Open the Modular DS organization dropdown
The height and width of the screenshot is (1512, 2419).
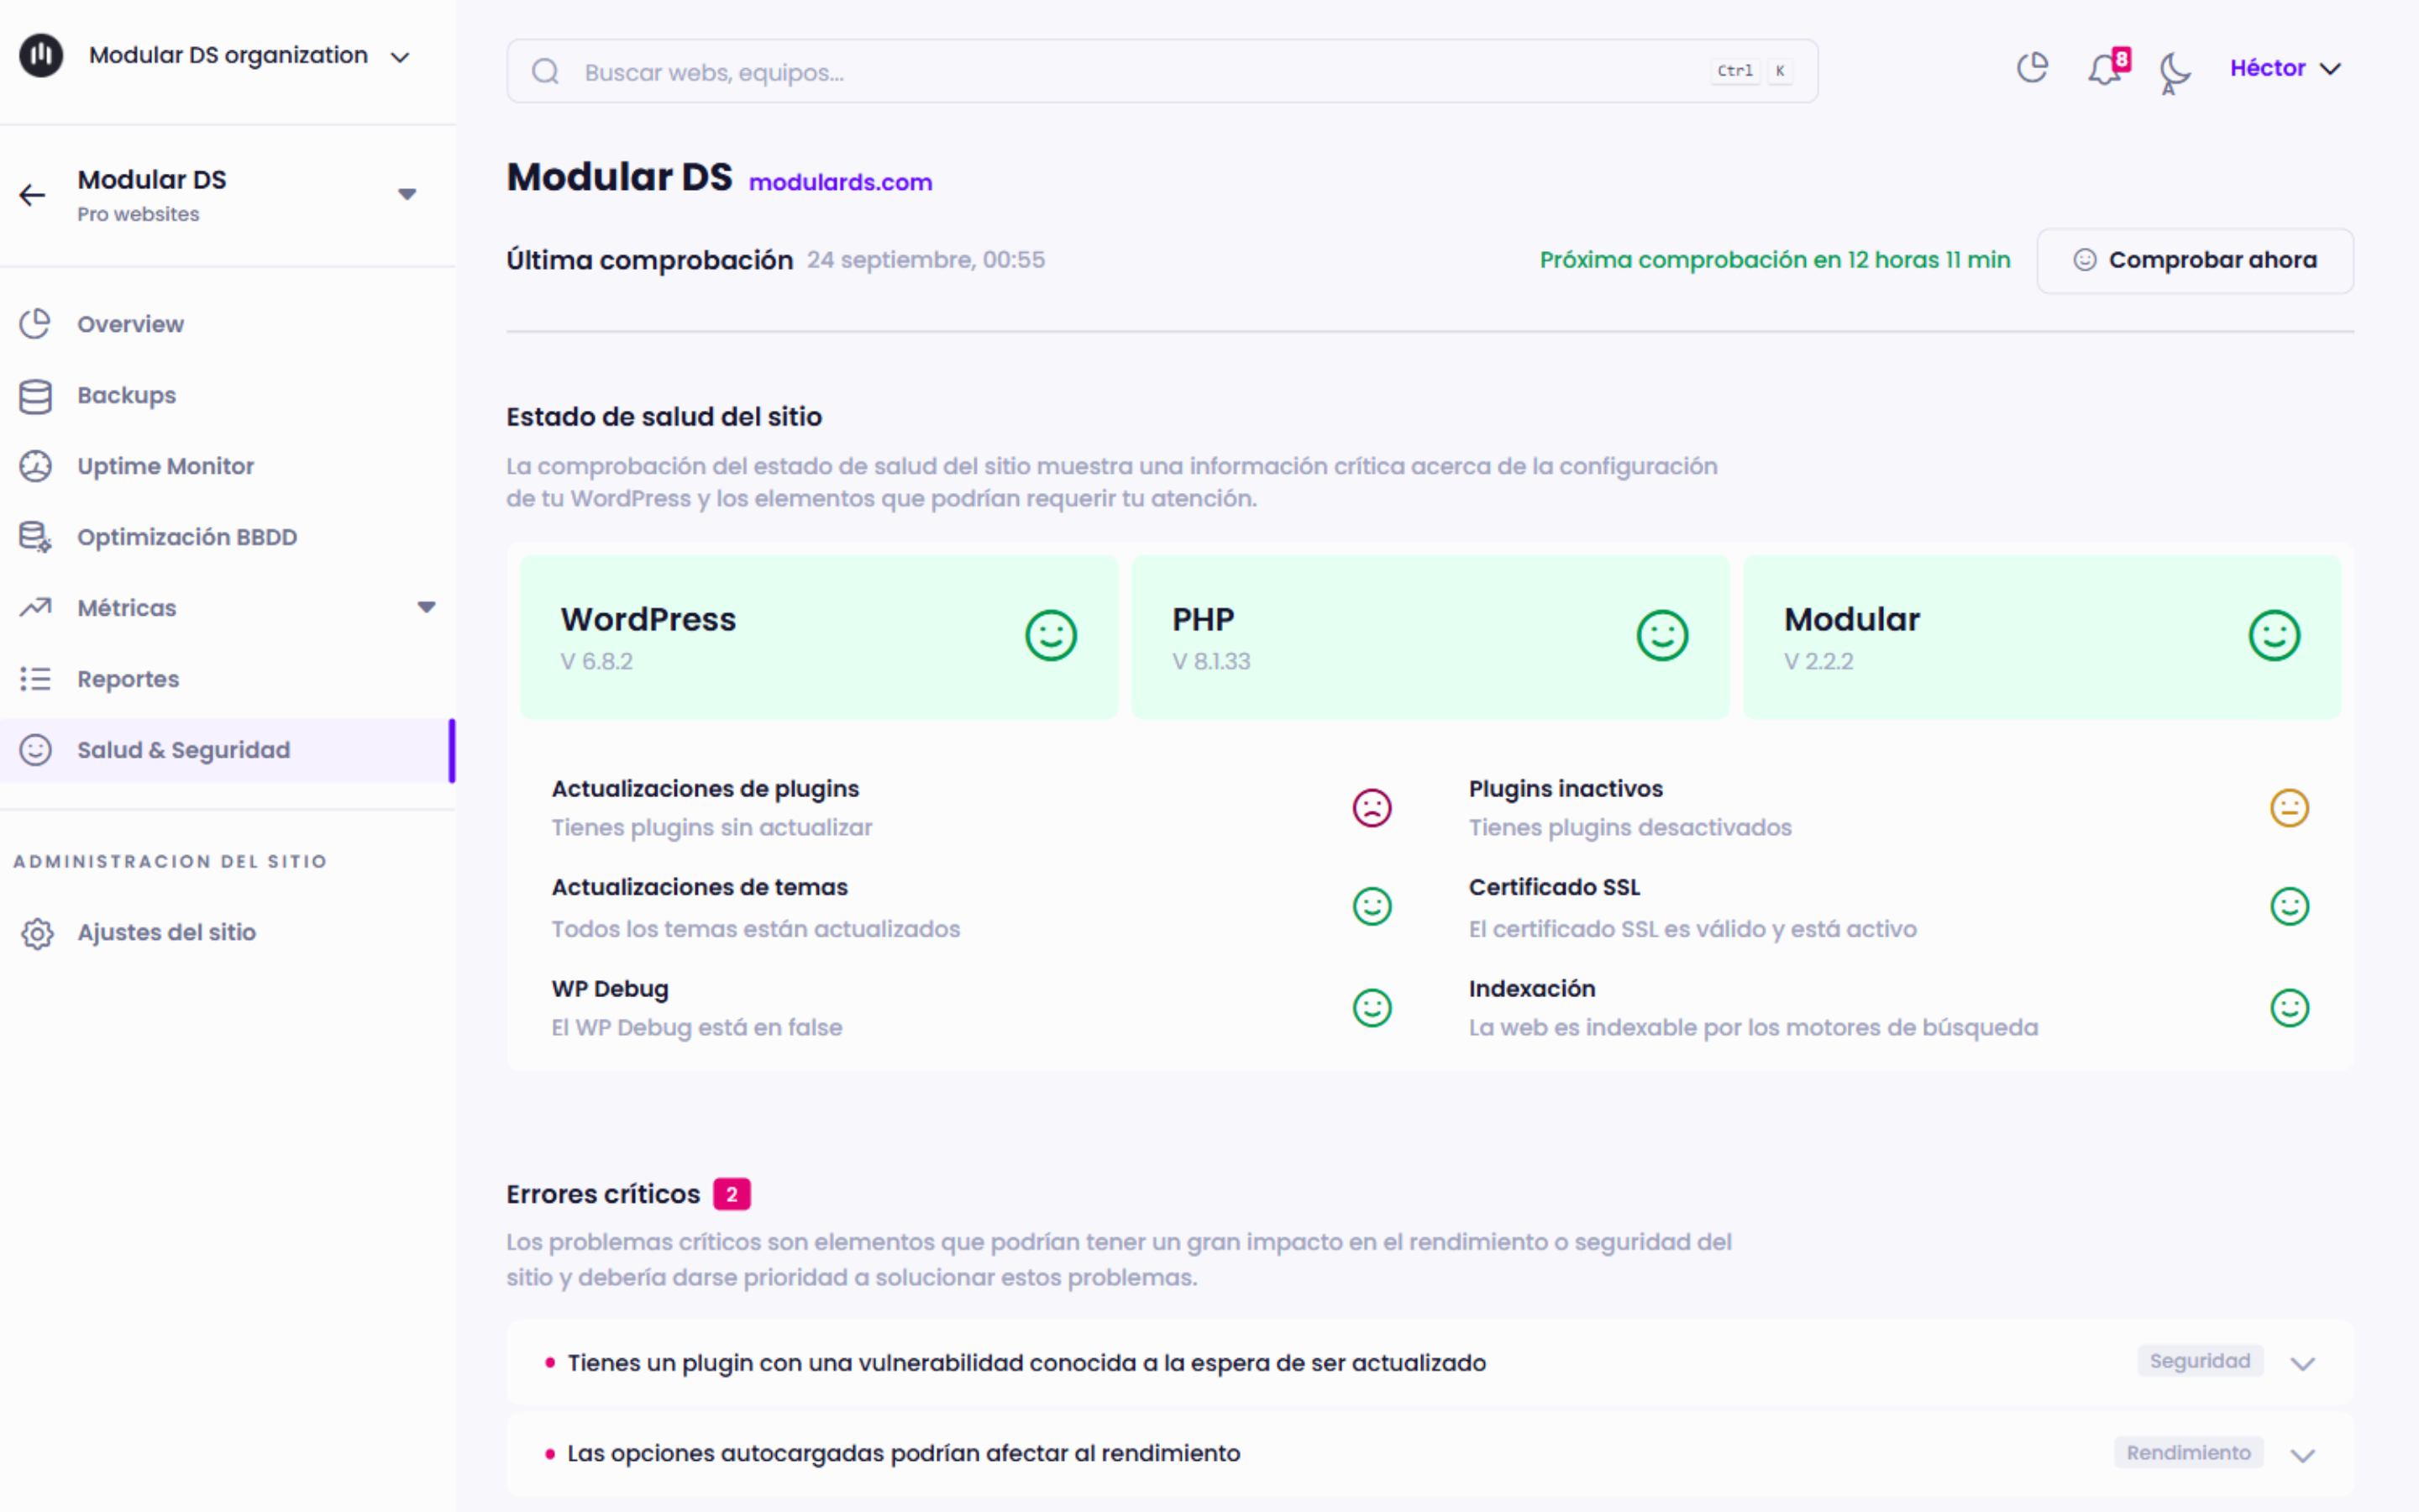[400, 57]
